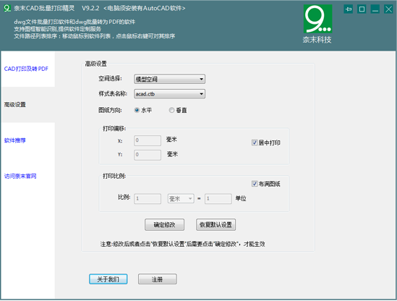Image resolution: width=397 pixels, height=301 pixels.
Task: Click the pin window icon in title bar
Action: click(349, 9)
